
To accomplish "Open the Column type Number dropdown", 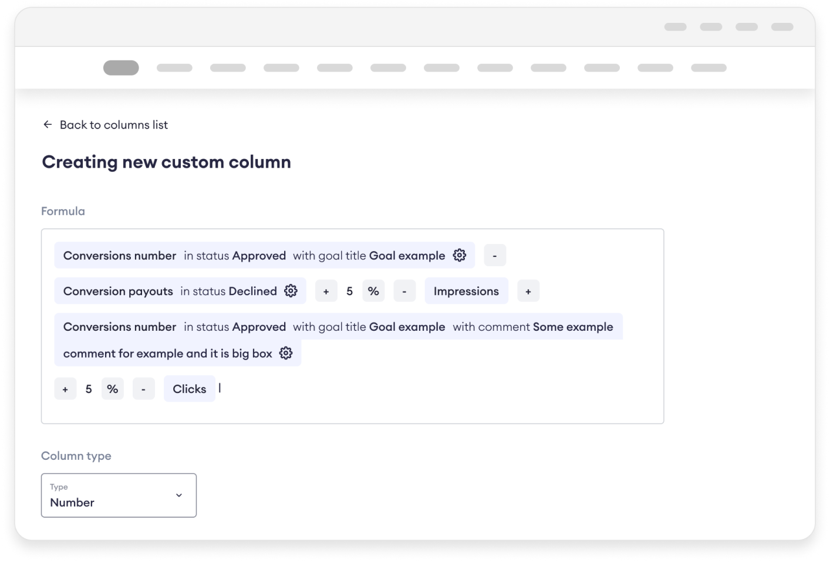I will click(x=119, y=496).
